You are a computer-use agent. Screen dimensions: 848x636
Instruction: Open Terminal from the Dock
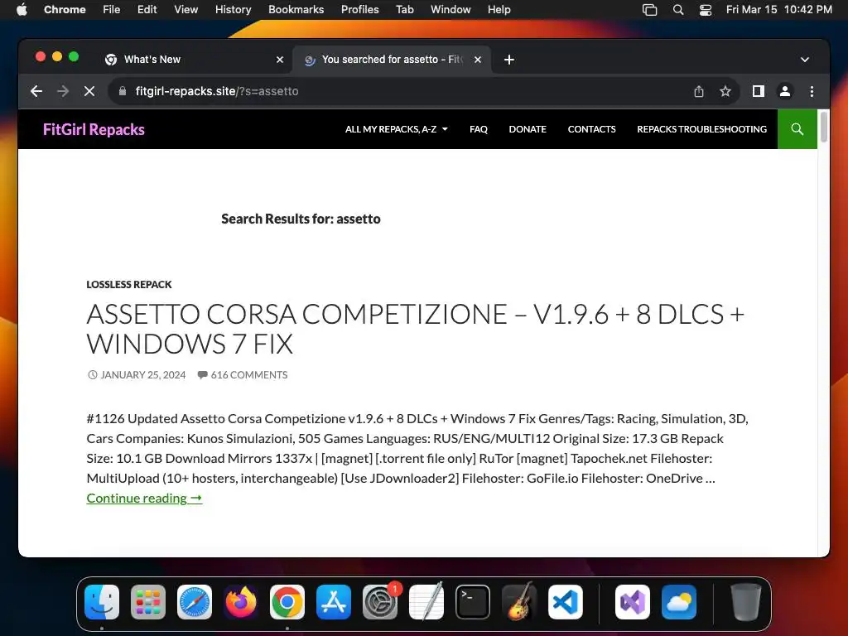[x=473, y=602]
